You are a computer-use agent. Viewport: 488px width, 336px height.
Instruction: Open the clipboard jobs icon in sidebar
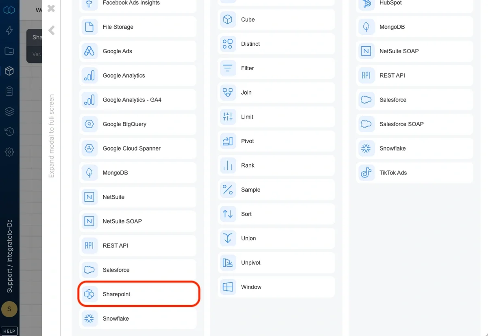pyautogui.click(x=9, y=91)
